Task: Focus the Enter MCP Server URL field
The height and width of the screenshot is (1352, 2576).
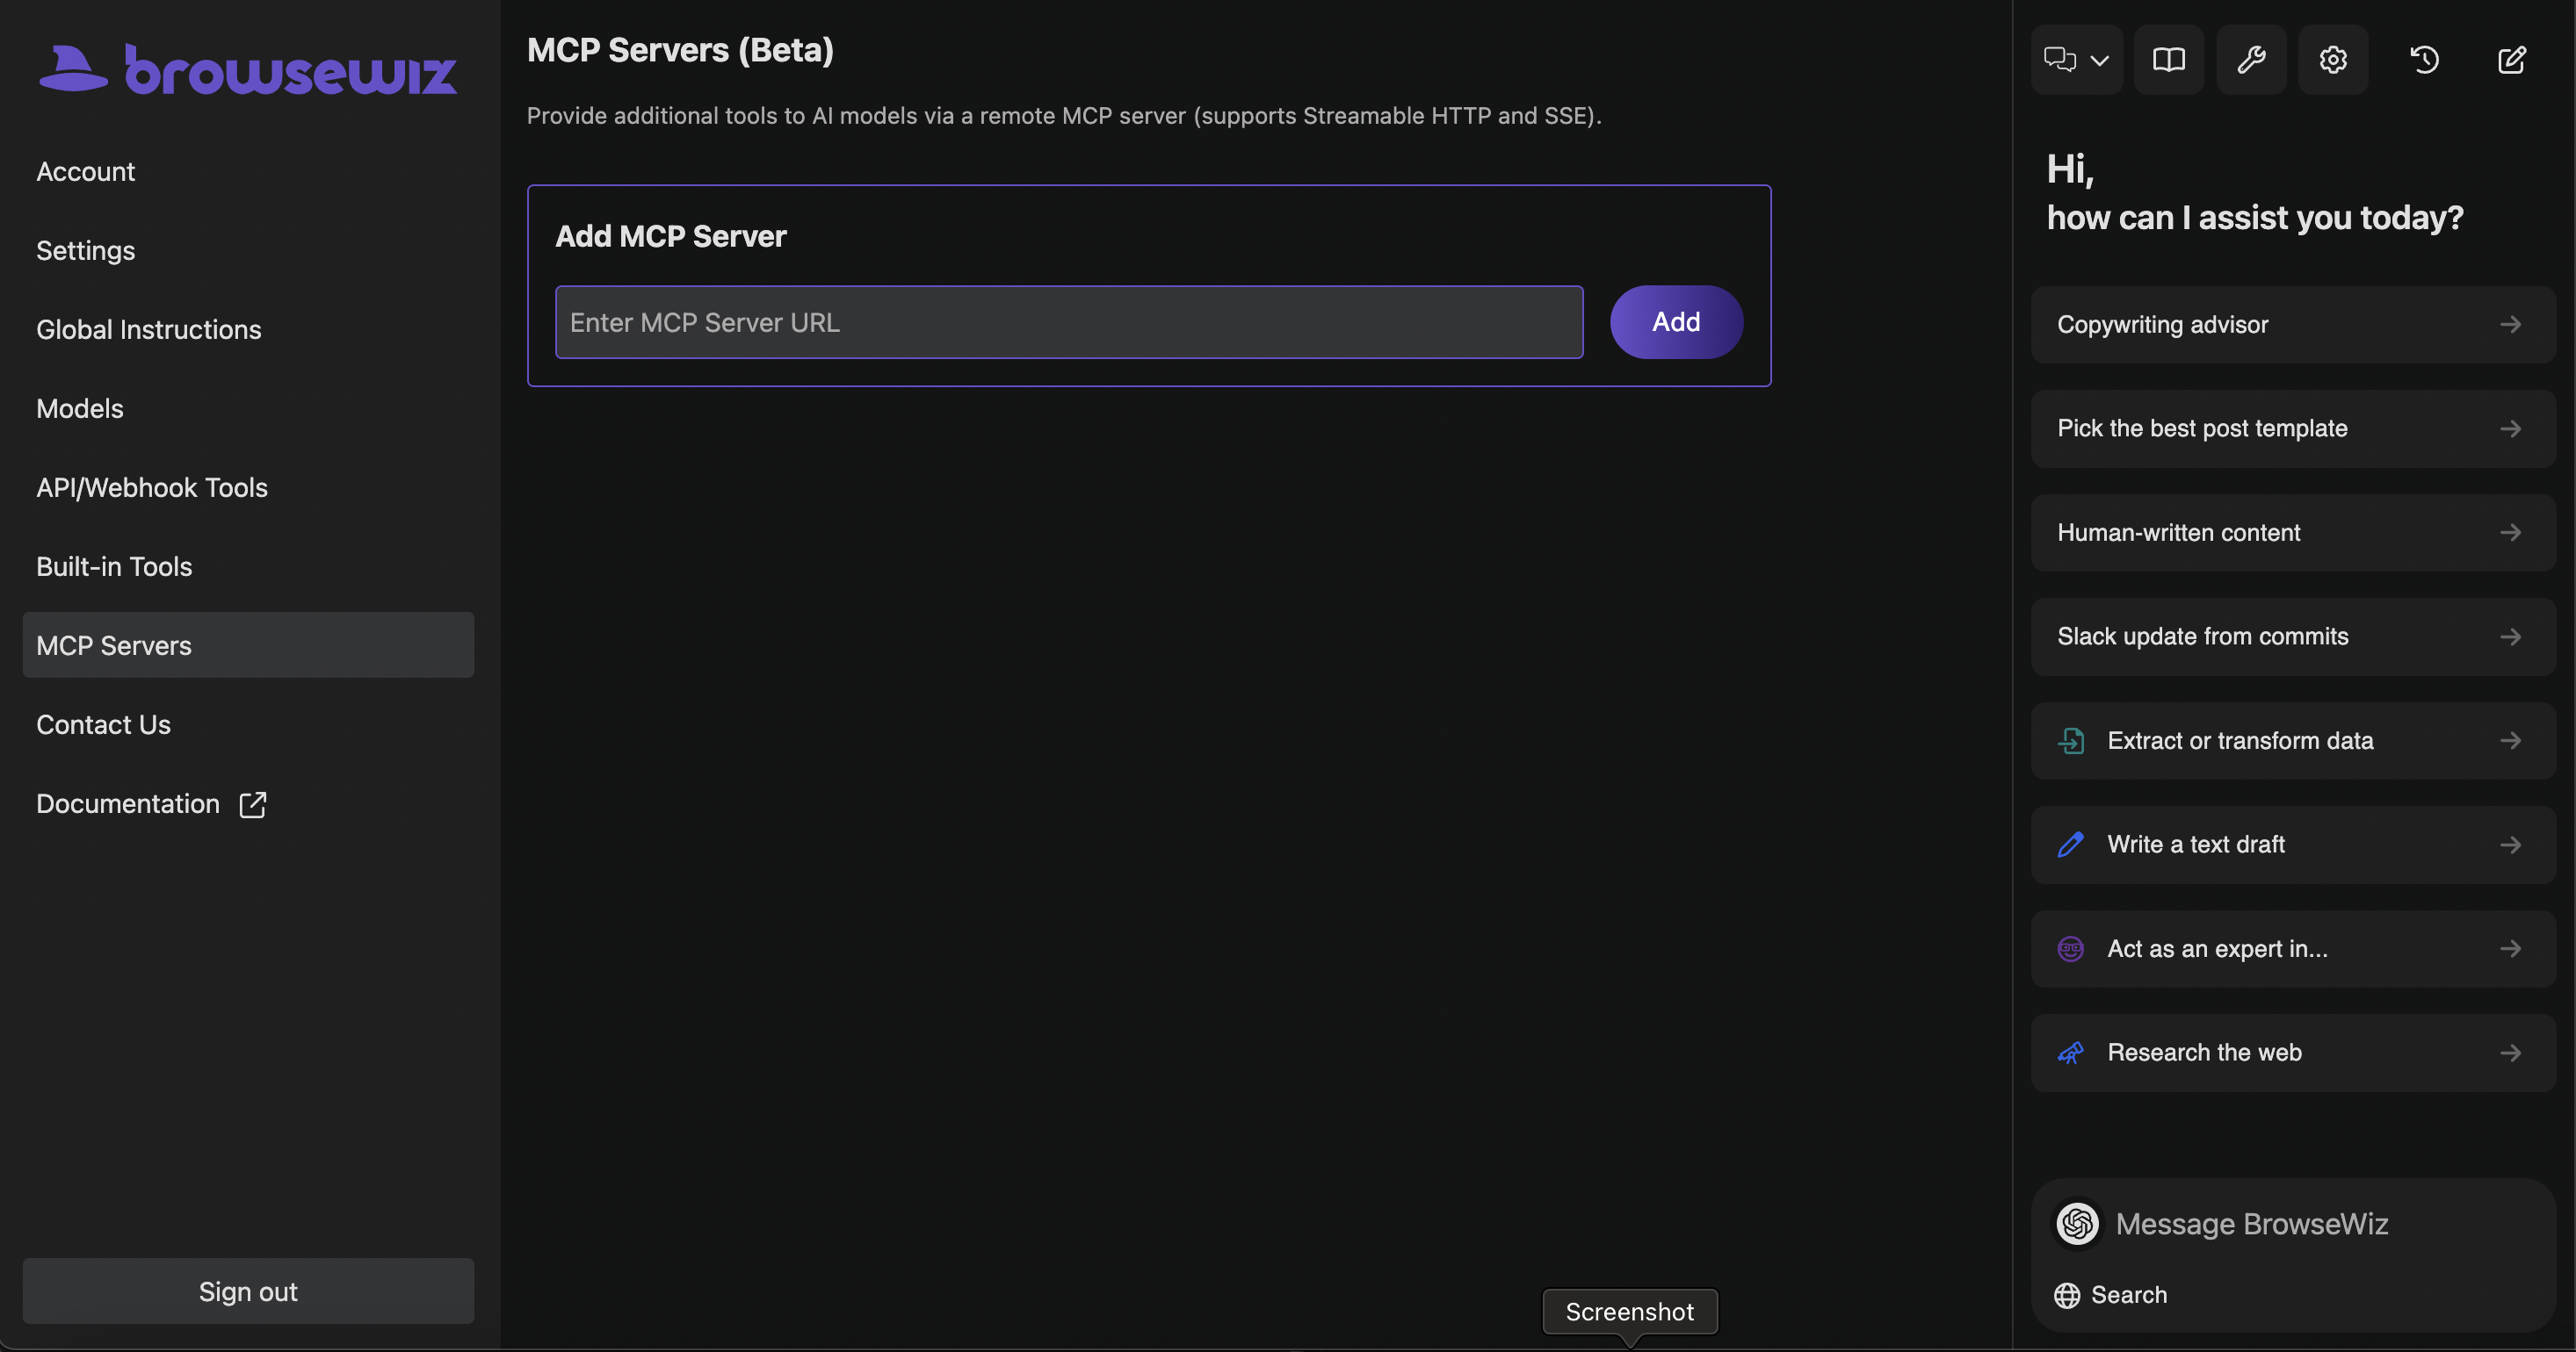Action: click(x=1069, y=322)
